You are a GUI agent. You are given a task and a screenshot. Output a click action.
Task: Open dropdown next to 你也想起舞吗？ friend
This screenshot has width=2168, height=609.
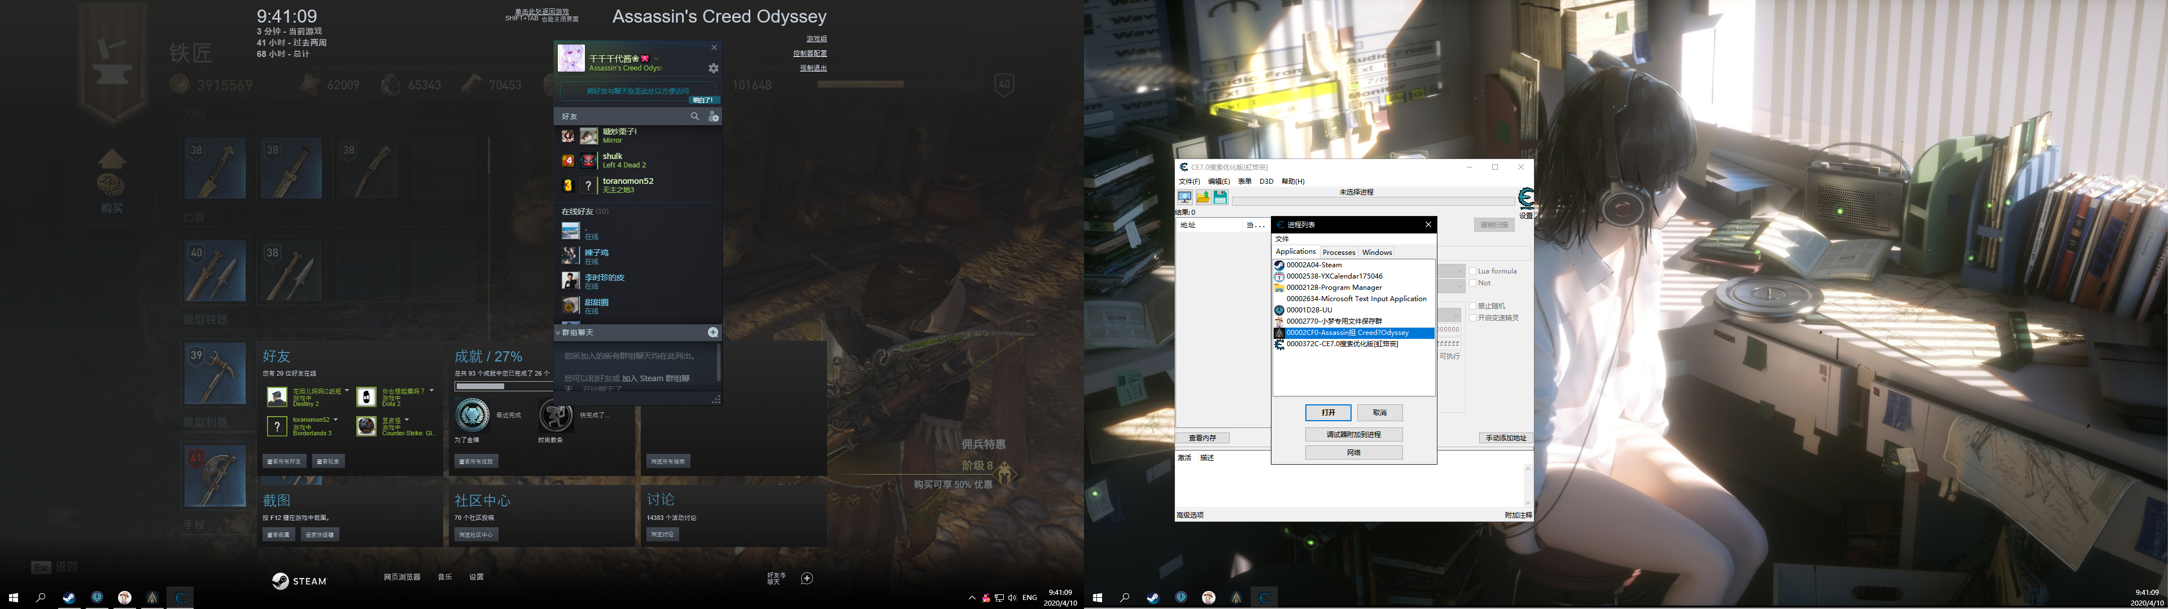432,390
